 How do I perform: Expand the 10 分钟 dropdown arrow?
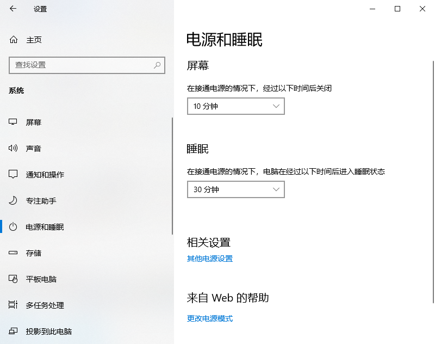point(277,106)
